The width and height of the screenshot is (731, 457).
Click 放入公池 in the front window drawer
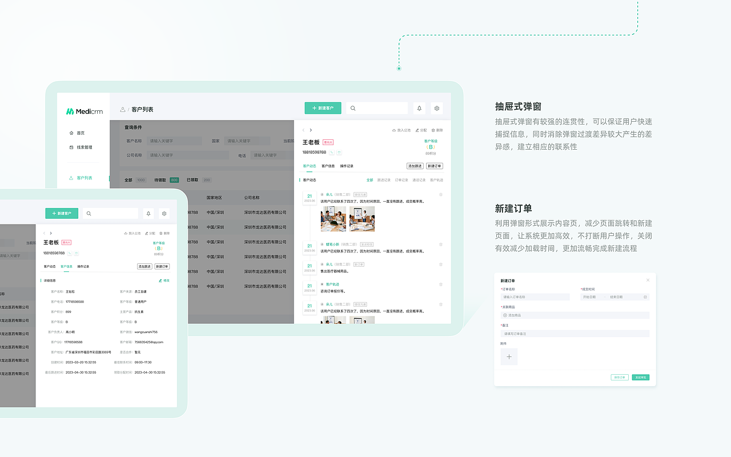(x=132, y=233)
